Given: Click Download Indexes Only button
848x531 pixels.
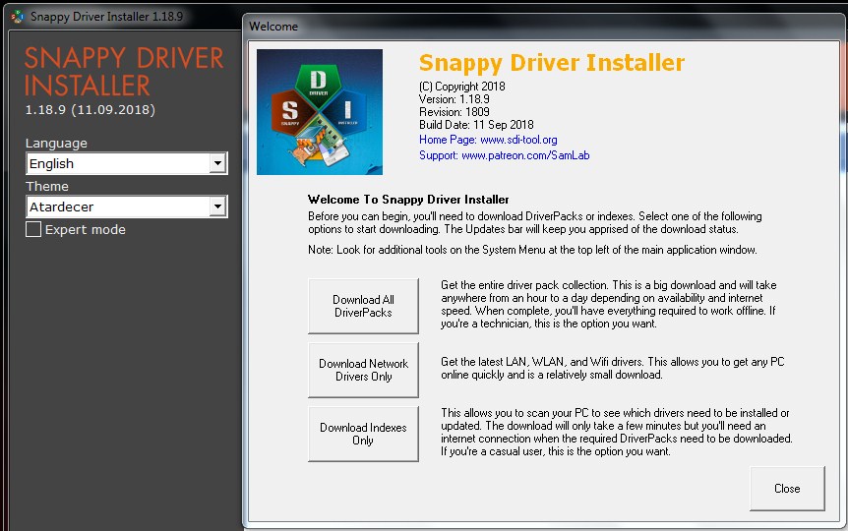Looking at the screenshot, I should [x=363, y=434].
